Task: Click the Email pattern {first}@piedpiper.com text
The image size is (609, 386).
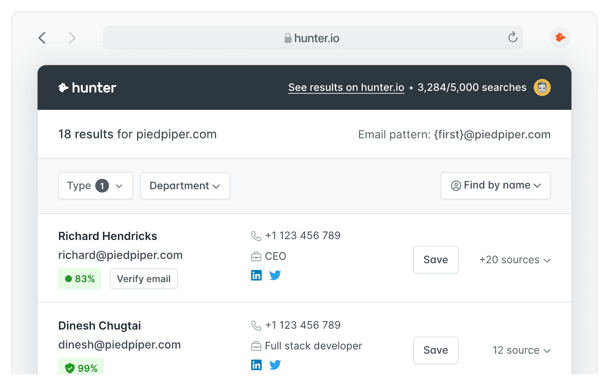Action: coord(454,134)
